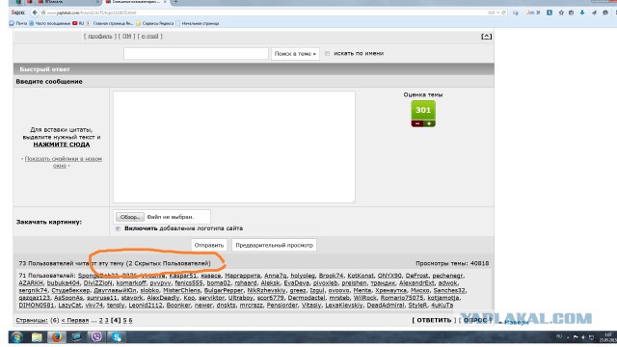Open user 'holyoleg' profile link
Viewport: 617px width, 347px height.
(x=303, y=276)
